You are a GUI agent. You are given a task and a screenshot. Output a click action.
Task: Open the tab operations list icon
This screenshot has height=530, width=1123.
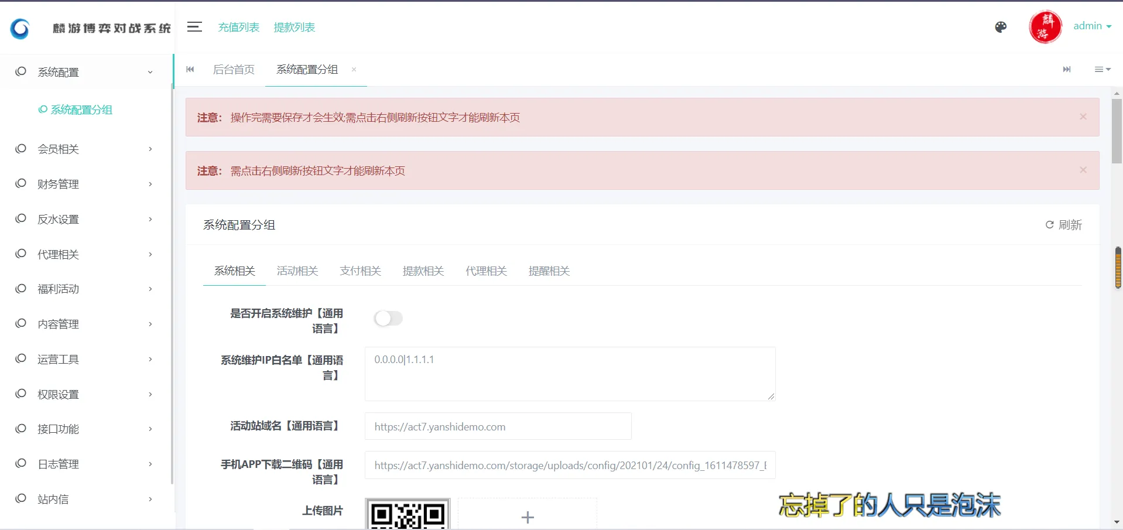coord(1101,69)
